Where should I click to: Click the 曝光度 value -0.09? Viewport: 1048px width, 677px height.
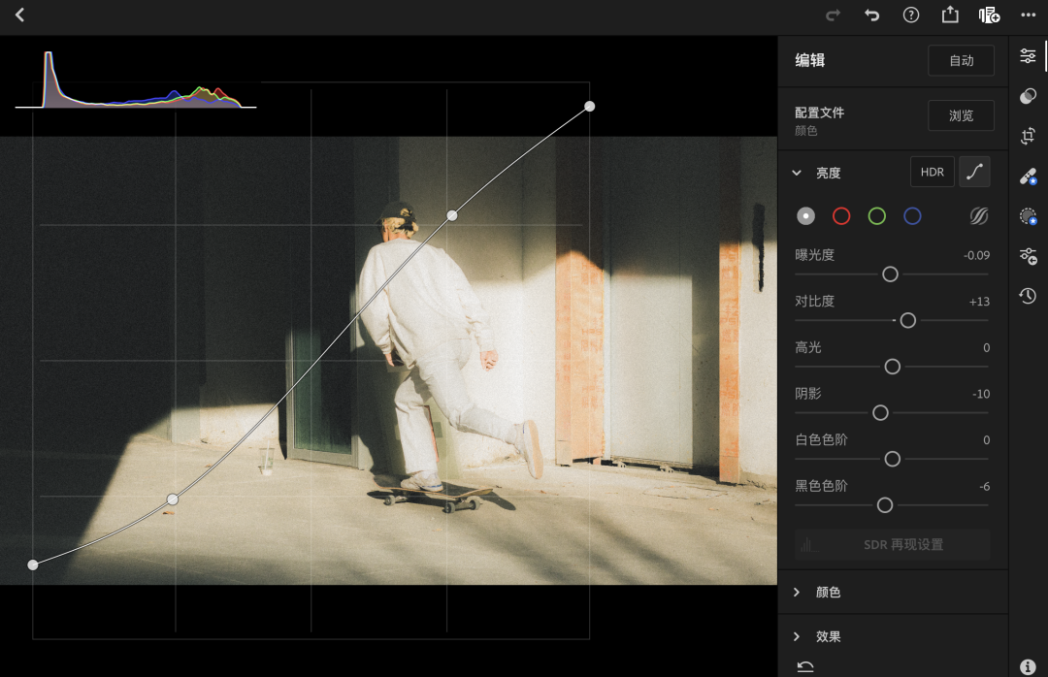(976, 255)
